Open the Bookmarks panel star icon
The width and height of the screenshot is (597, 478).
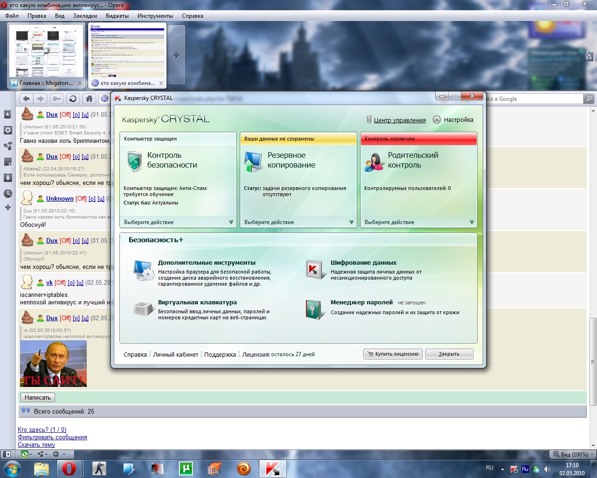(x=8, y=114)
